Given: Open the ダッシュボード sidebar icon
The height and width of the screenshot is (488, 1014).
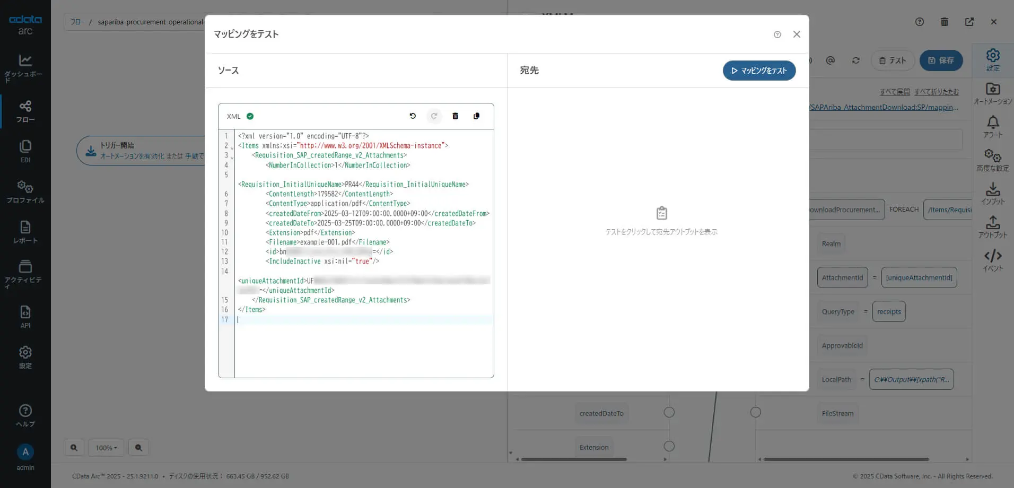Looking at the screenshot, I should [25, 68].
